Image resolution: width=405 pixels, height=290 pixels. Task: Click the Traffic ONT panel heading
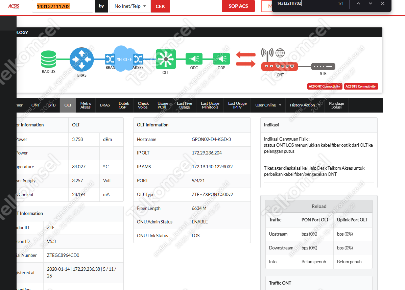coord(280,283)
